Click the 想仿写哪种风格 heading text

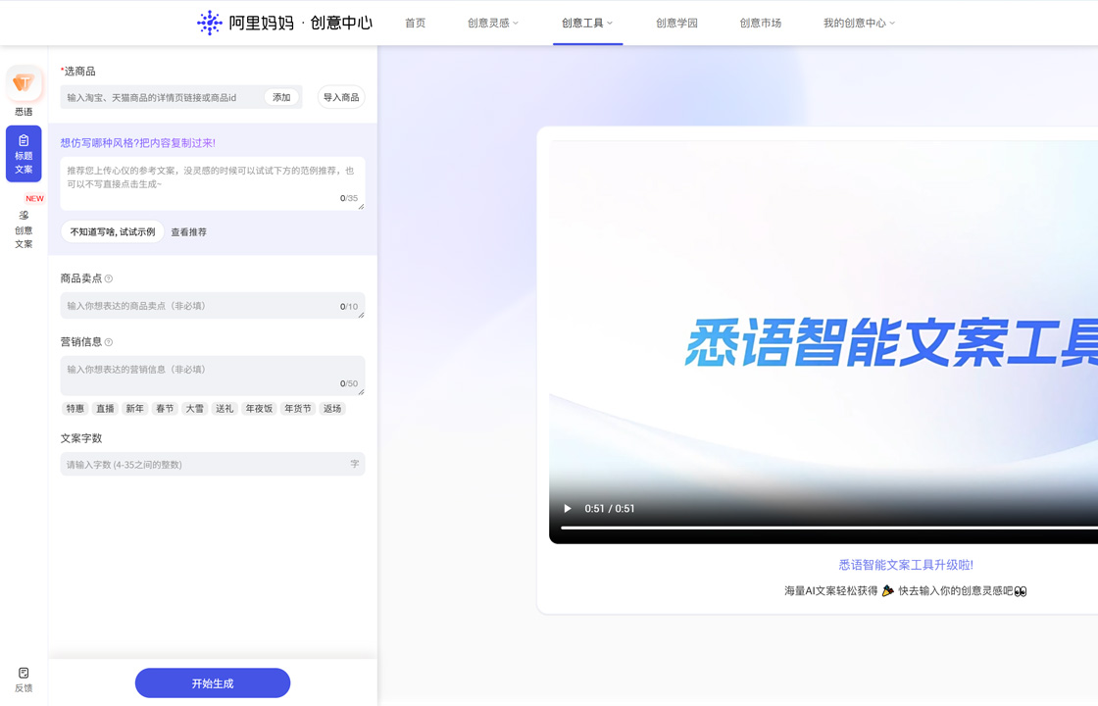pos(138,143)
